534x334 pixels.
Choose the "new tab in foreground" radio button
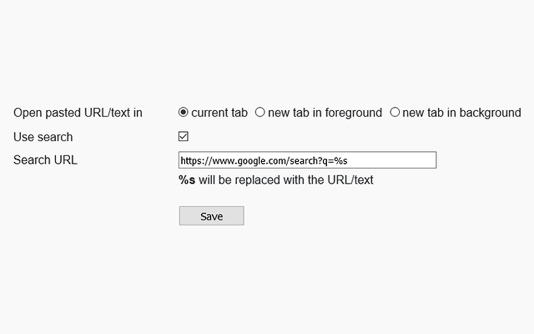260,113
